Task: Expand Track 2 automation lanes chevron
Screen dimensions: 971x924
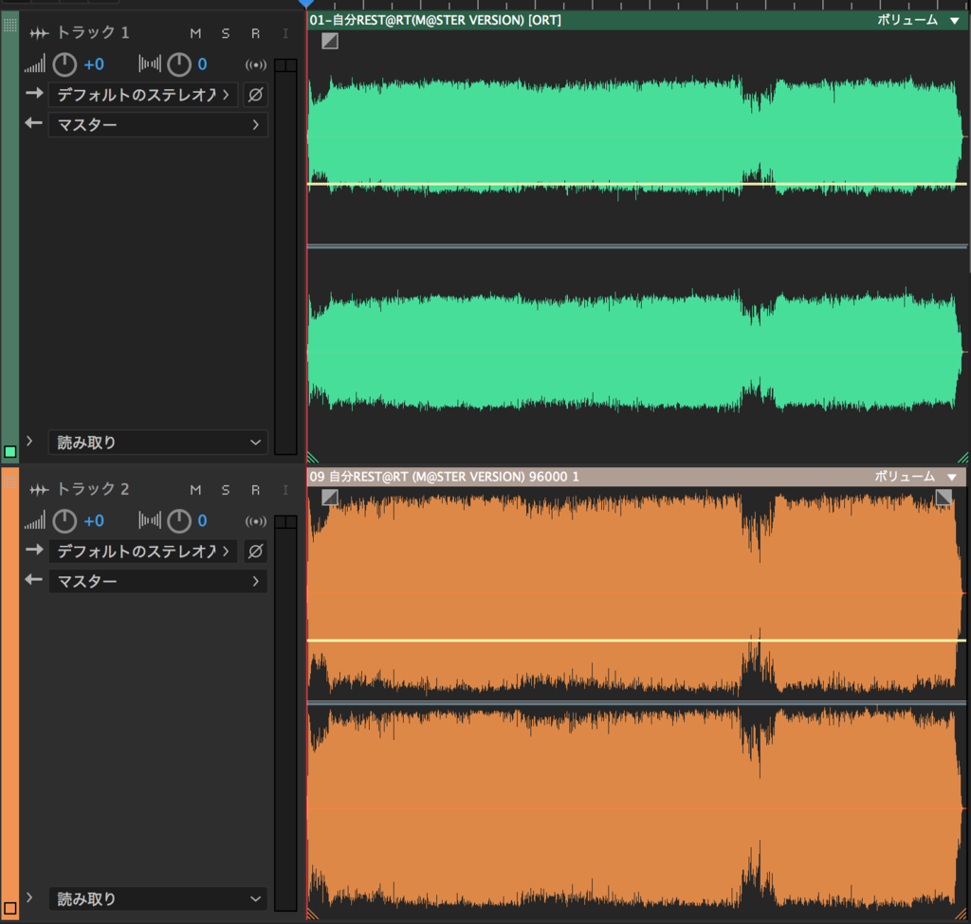Action: (x=29, y=897)
